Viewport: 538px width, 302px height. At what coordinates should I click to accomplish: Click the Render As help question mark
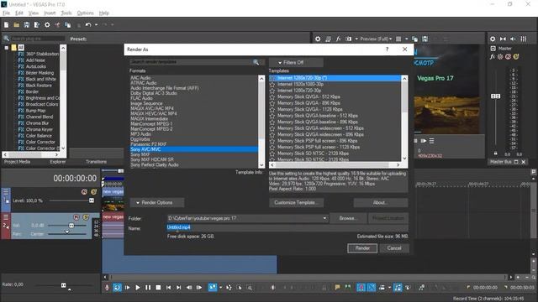click(x=387, y=49)
